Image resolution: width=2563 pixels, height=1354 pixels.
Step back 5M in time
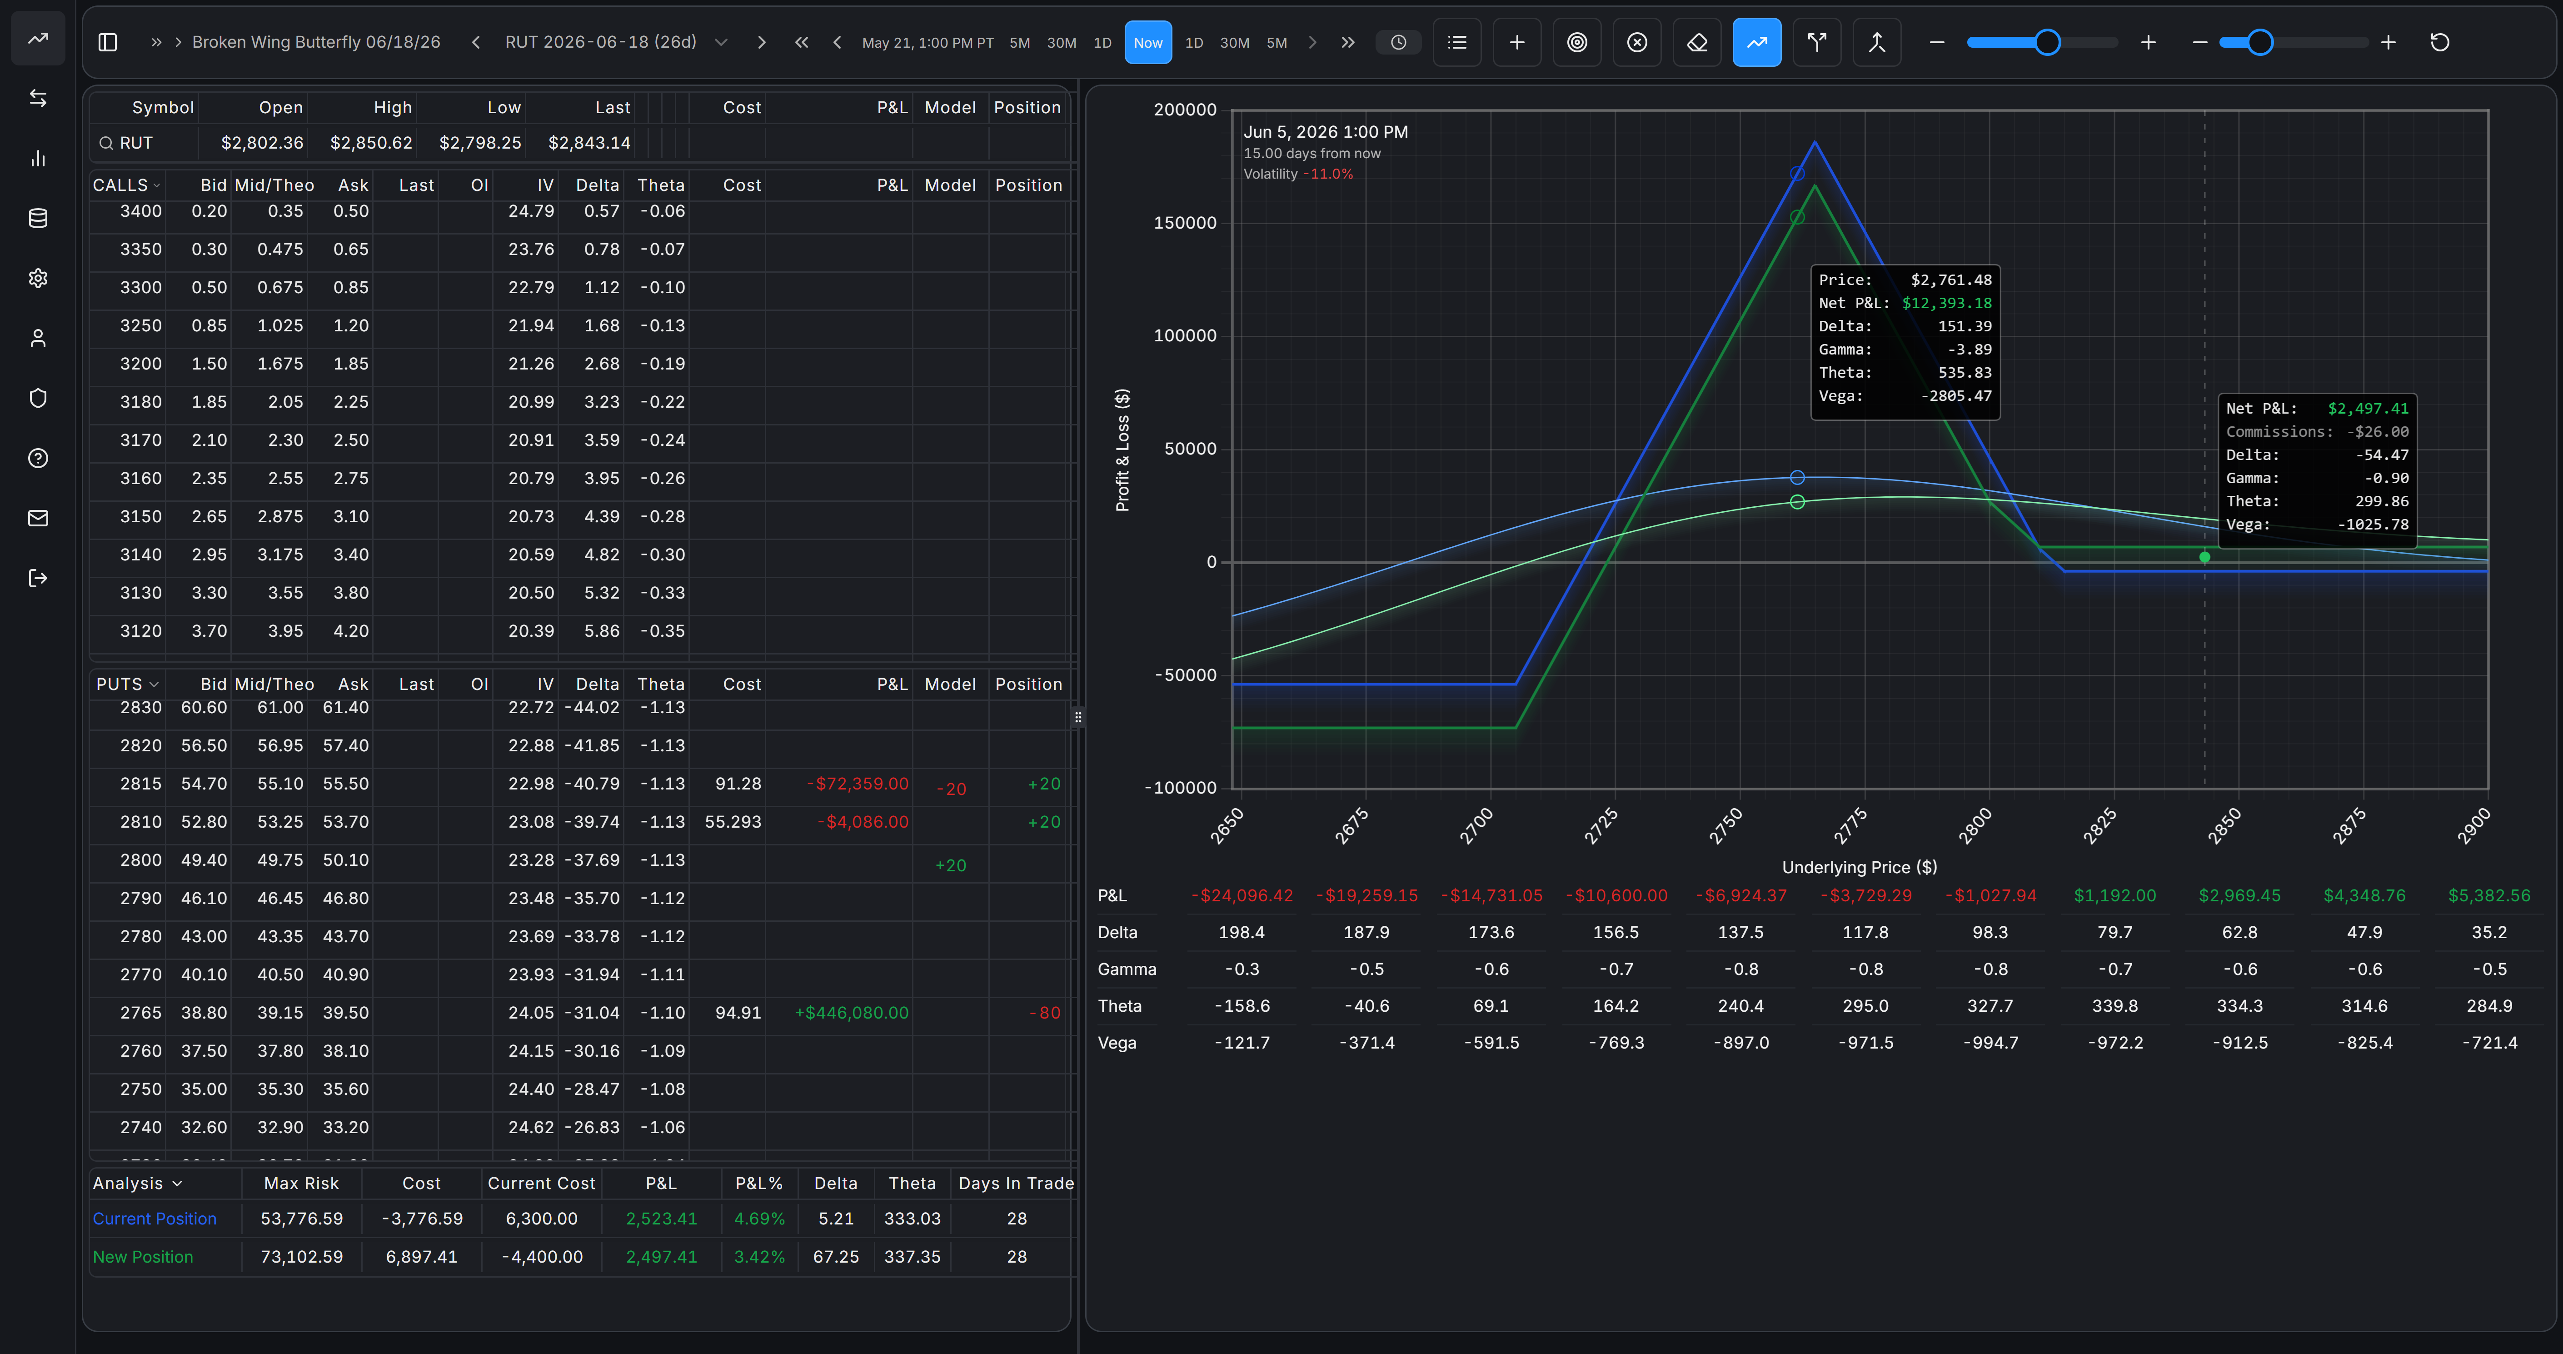(1020, 43)
